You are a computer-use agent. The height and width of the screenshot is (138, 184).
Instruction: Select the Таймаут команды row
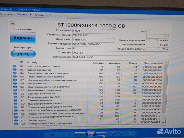(88, 100)
